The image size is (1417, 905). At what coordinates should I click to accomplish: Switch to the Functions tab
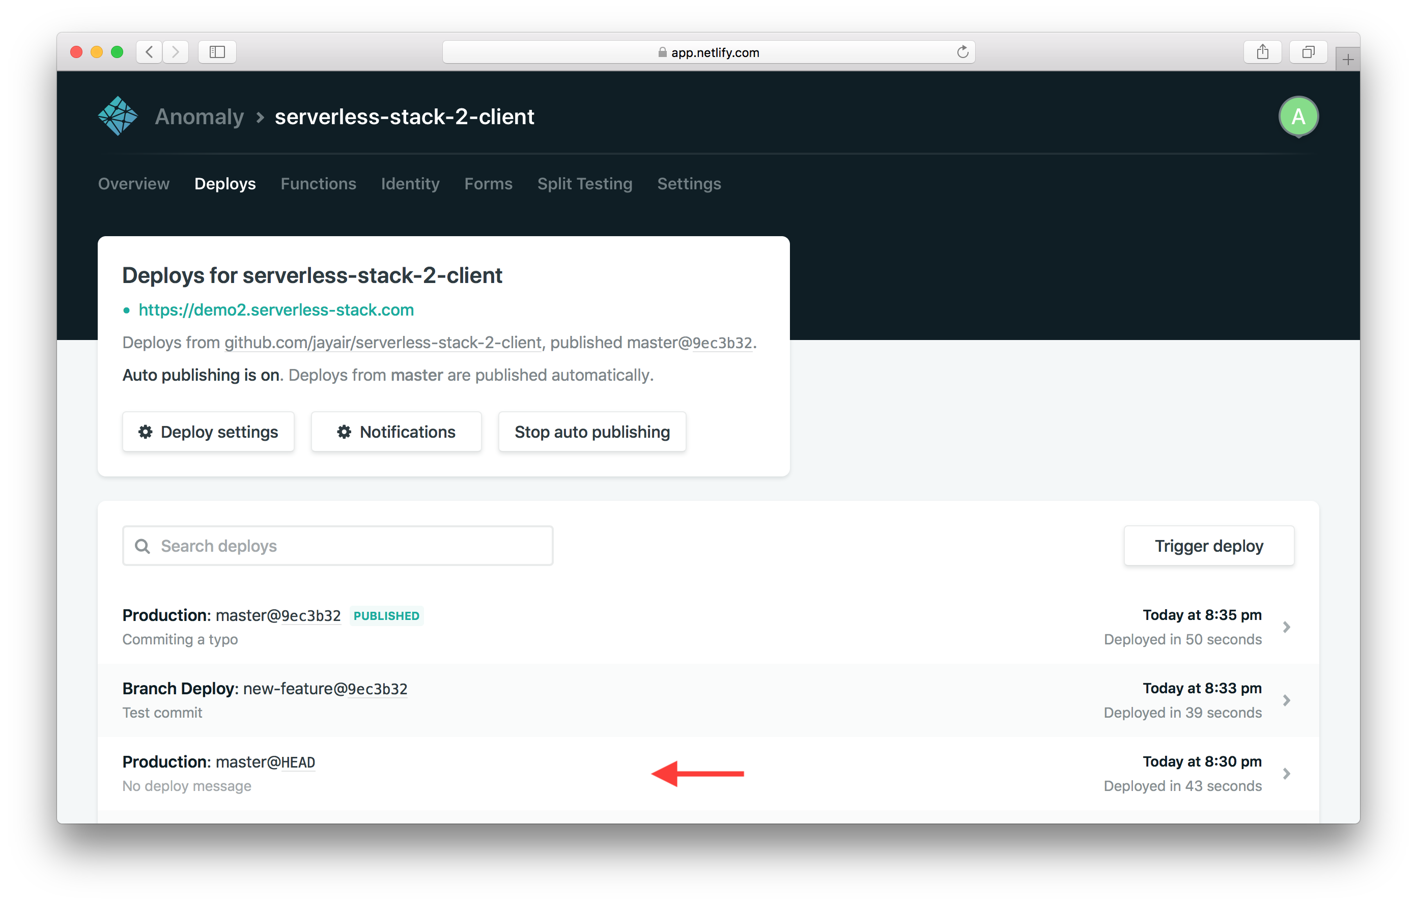coord(319,184)
